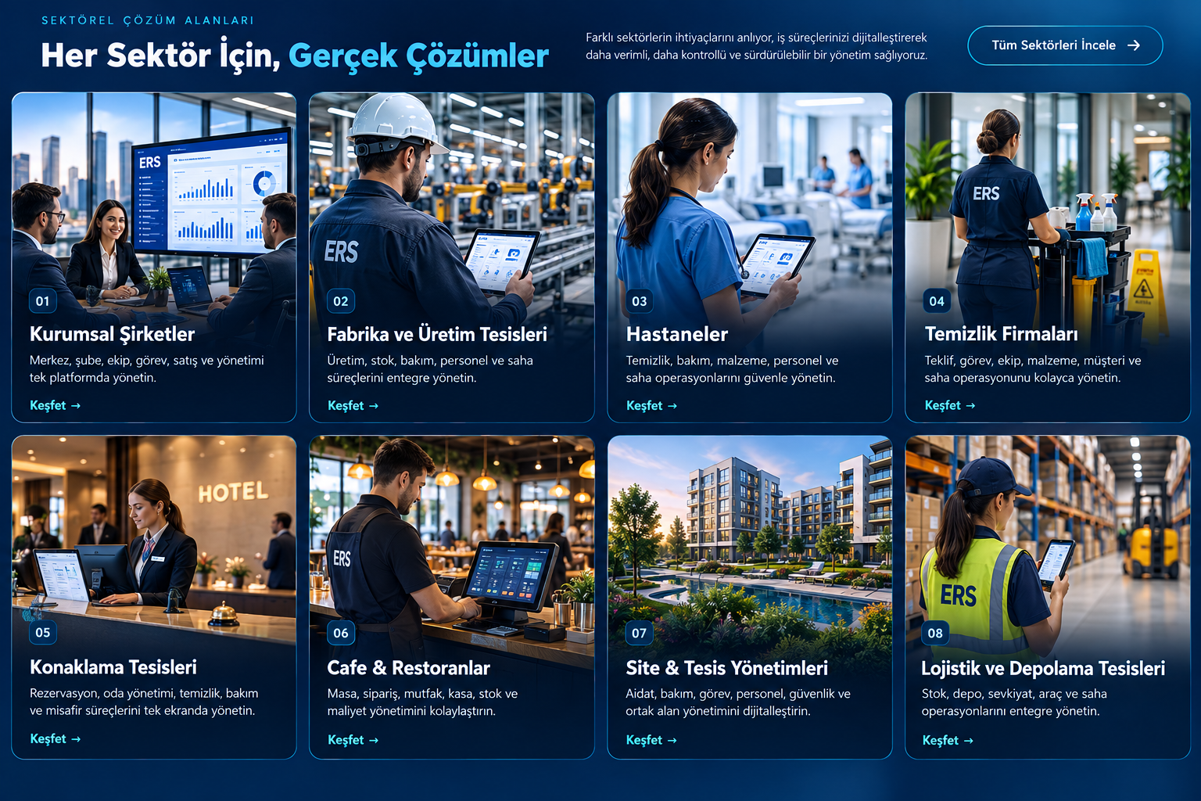This screenshot has height=801, width=1201.
Task: Open Keşfet link under Kurumsal Şirketler
Action: tap(55, 405)
